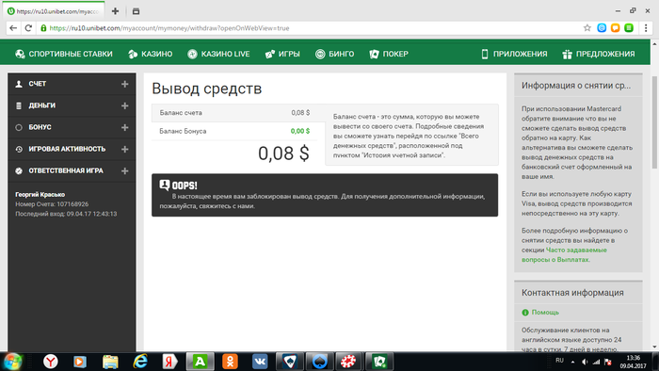The height and width of the screenshot is (371, 659).
Task: Open Internet Explorer from taskbar
Action: click(x=140, y=362)
